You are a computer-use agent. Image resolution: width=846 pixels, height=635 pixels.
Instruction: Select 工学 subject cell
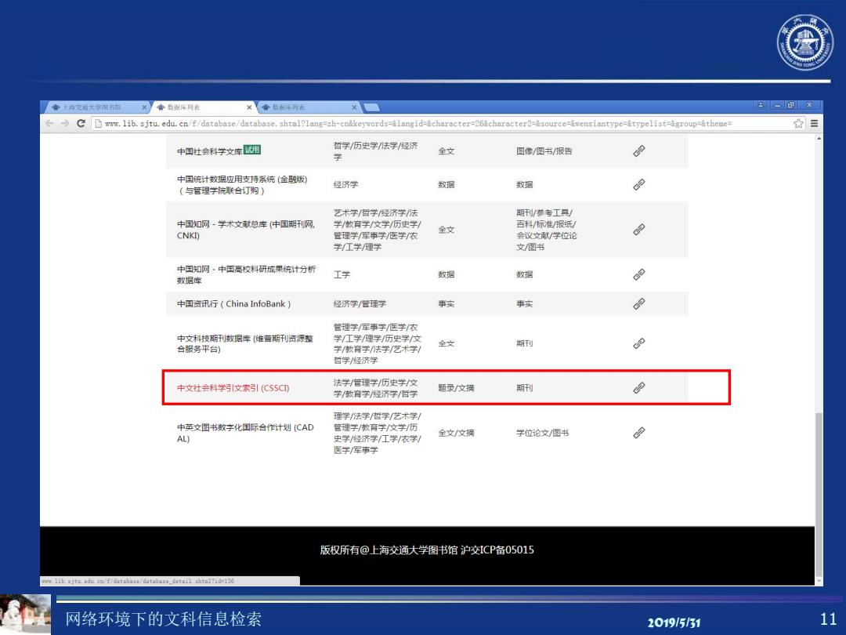(x=342, y=274)
